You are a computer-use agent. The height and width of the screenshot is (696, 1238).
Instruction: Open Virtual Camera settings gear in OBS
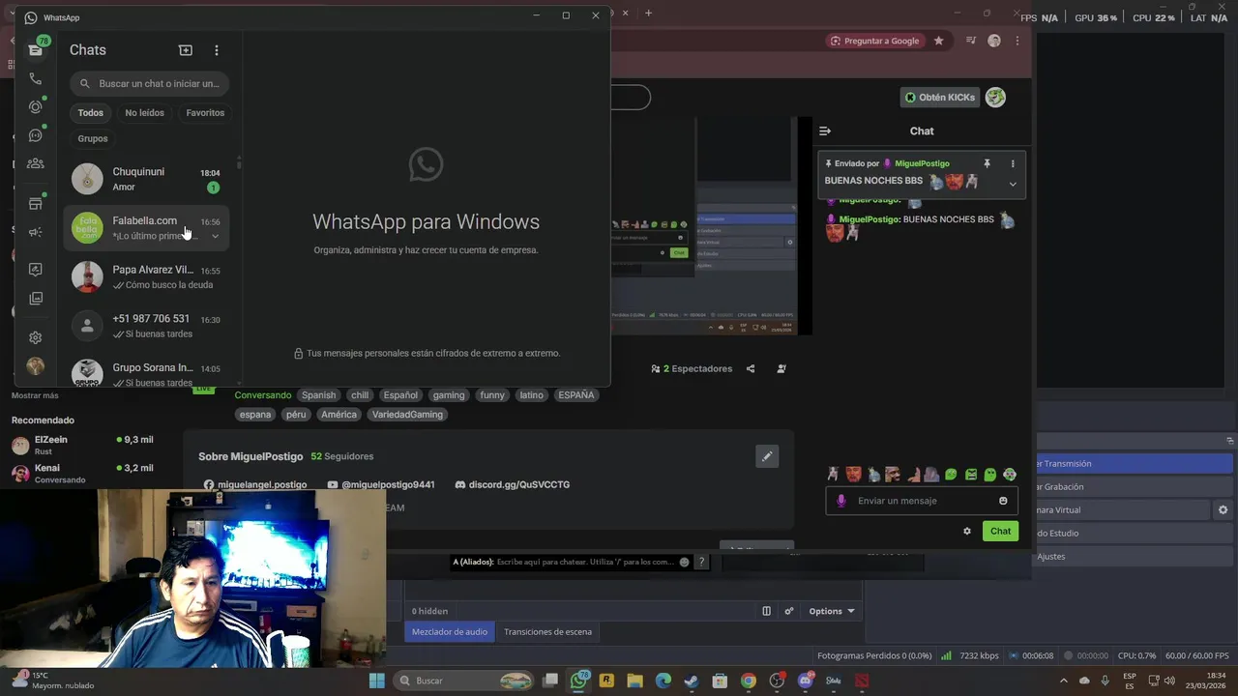click(x=1223, y=509)
